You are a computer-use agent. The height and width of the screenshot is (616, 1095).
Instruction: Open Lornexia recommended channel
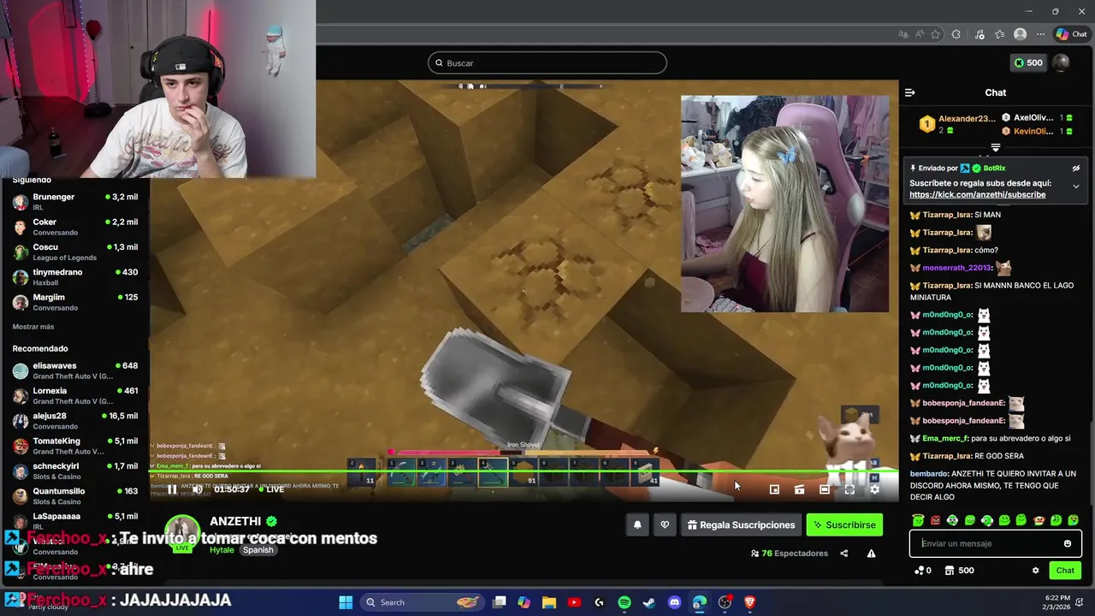(x=75, y=395)
